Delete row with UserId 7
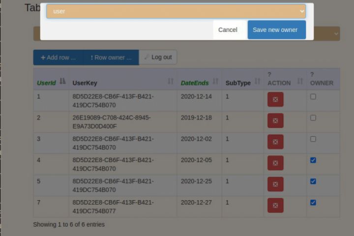This screenshot has height=236, width=354. [275, 206]
